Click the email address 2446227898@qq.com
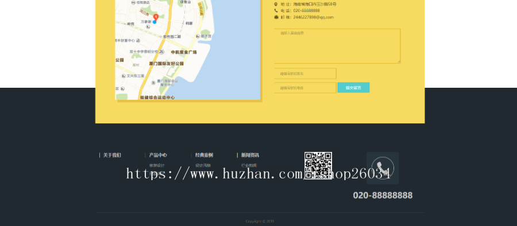The width and height of the screenshot is (517, 226). 313,17
